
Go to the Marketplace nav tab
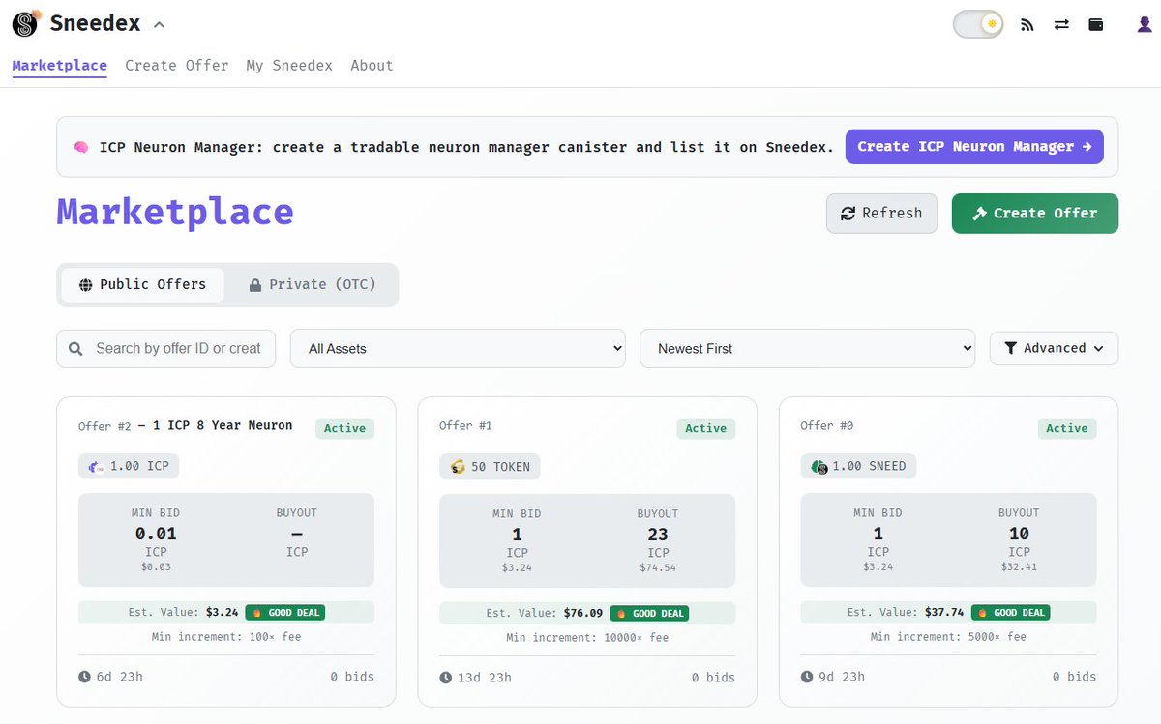(x=59, y=66)
